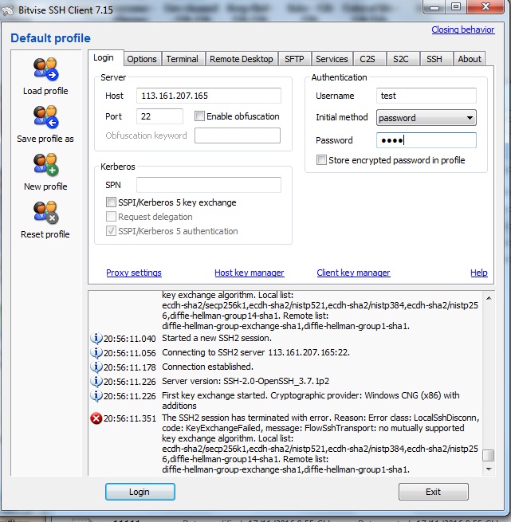
Task: Open the Initial method dropdown
Action: [x=426, y=118]
